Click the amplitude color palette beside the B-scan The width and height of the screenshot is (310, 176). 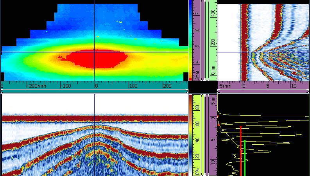point(190,135)
